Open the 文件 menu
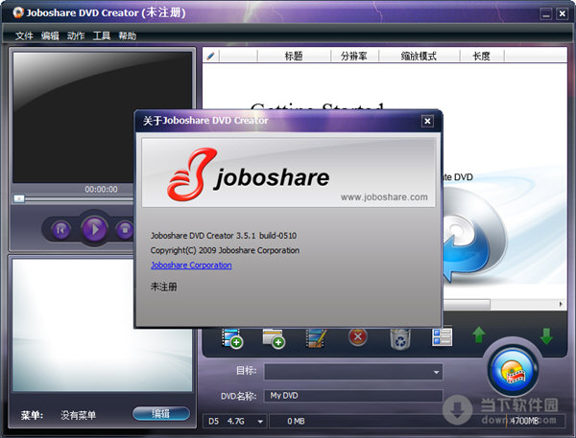The height and width of the screenshot is (438, 576). tap(24, 35)
